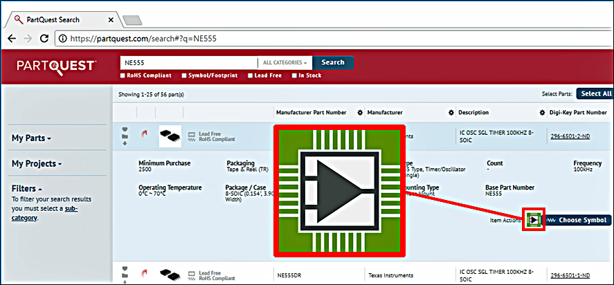
Task: Click first row description 'IC OSC SGL TIMER 100KHZ 8-SOIC'
Action: pyautogui.click(x=497, y=136)
